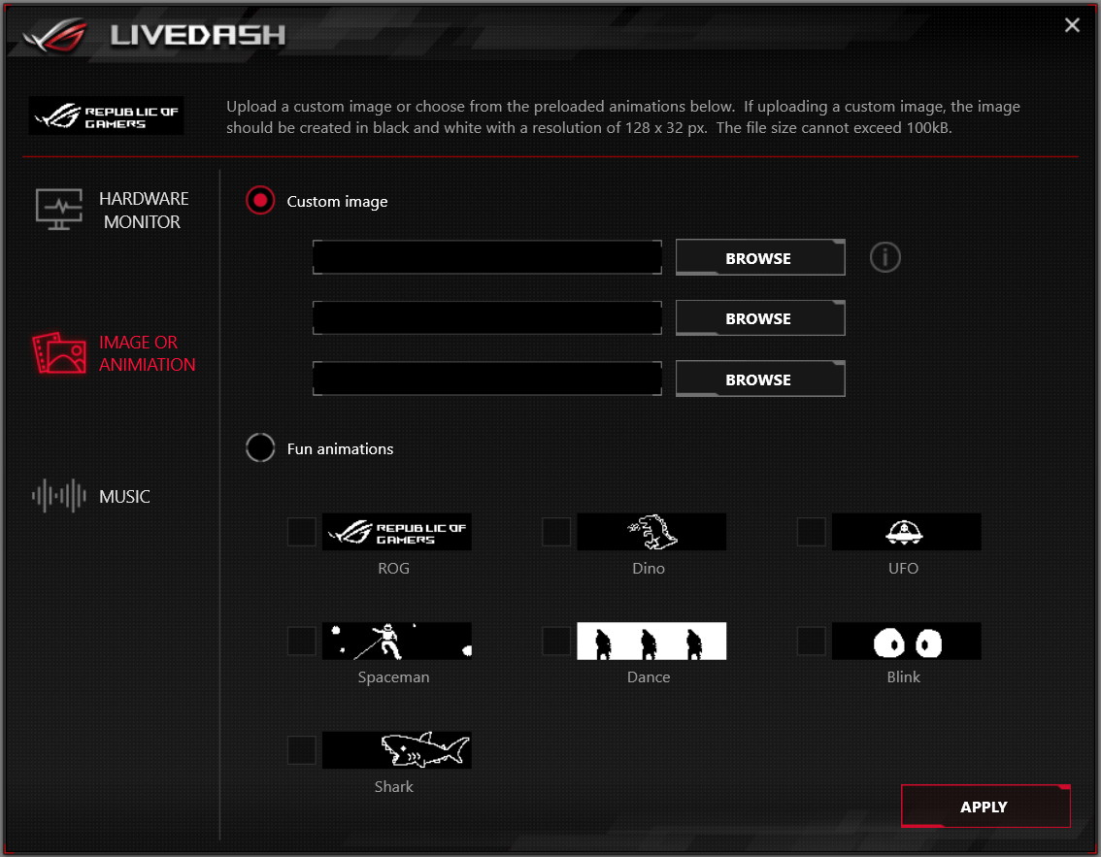Click the ROG eye logo in title bar
Screen dimensions: 1101x857
54,34
